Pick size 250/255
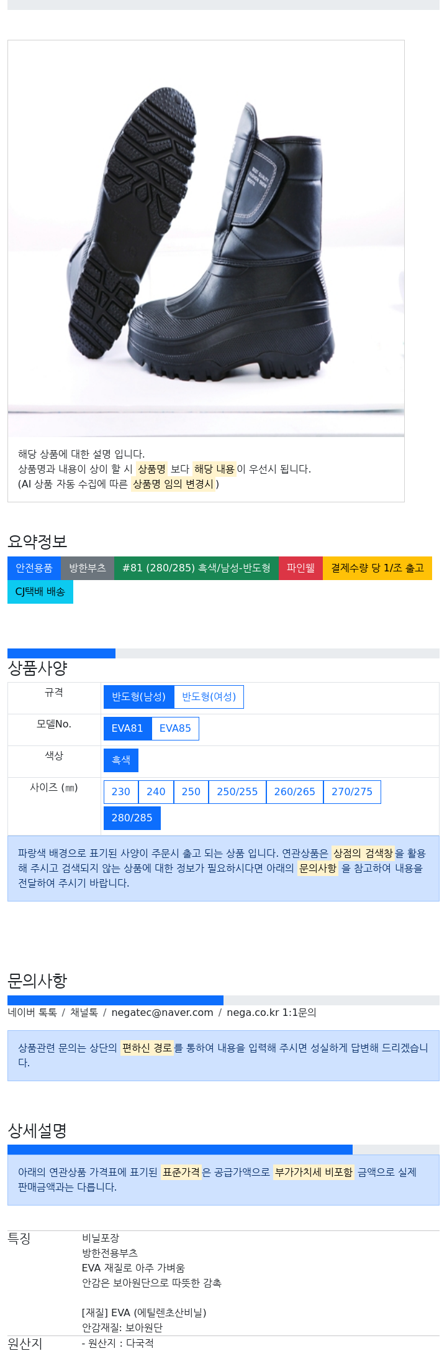Viewport: 447px width, 1356px height. coord(237,792)
